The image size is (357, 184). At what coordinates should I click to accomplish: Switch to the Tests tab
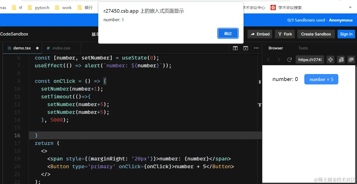303,48
